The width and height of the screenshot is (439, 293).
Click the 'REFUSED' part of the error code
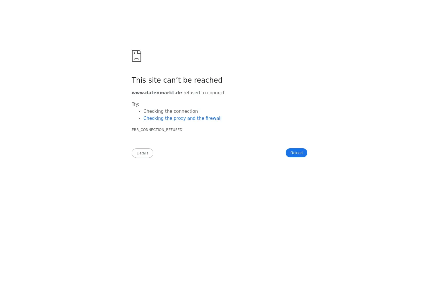pyautogui.click(x=174, y=130)
